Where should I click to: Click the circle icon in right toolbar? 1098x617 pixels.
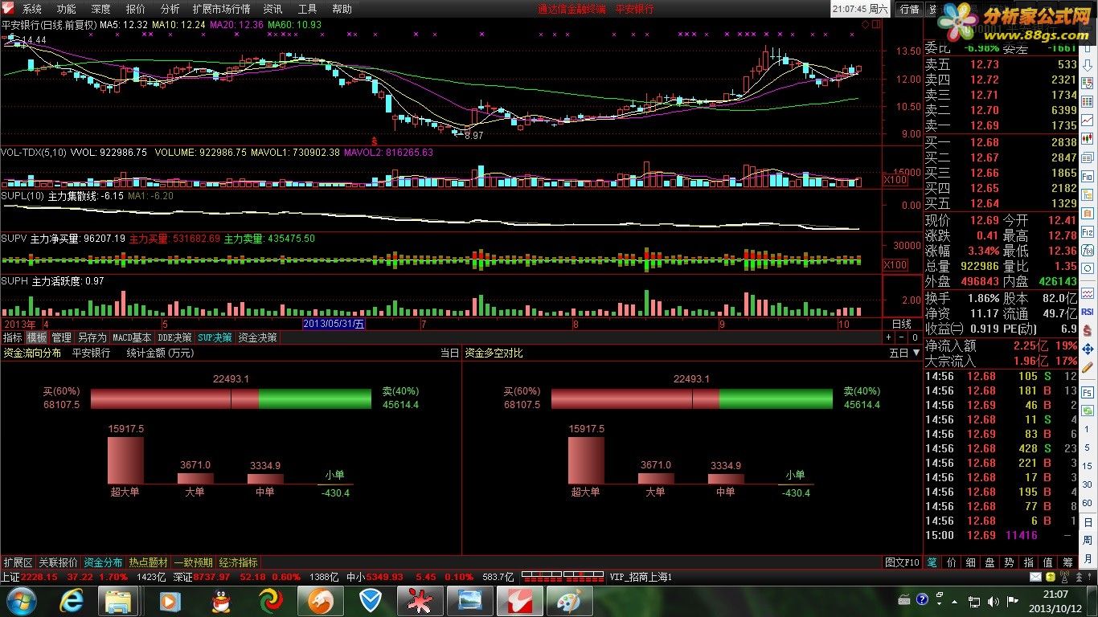(x=1087, y=268)
